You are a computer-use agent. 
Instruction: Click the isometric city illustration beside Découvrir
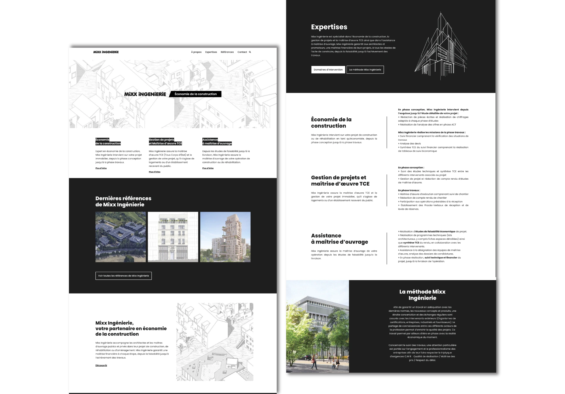(x=215, y=342)
